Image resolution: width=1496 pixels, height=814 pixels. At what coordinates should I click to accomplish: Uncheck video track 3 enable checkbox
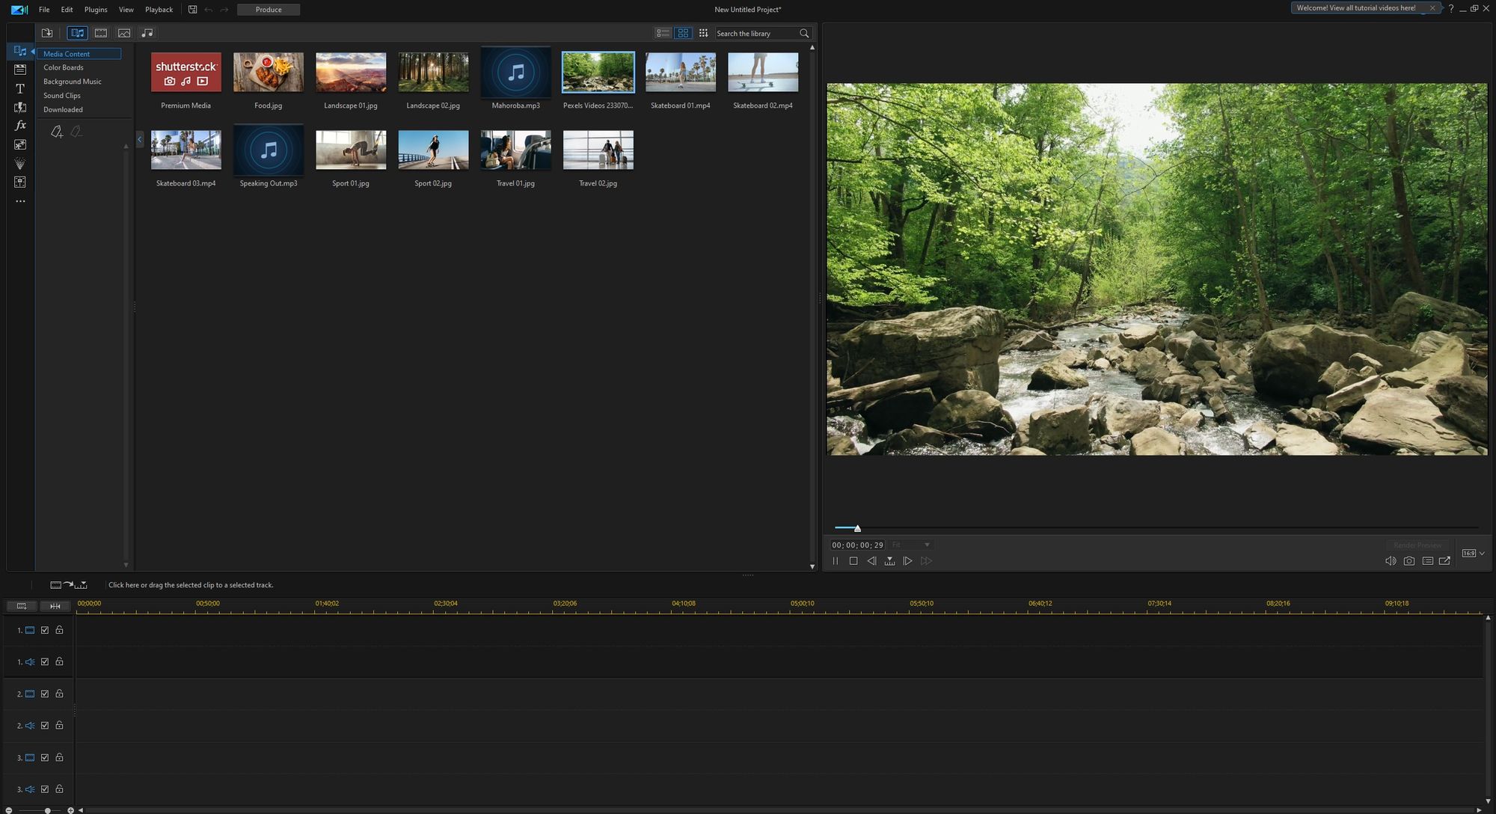point(45,757)
